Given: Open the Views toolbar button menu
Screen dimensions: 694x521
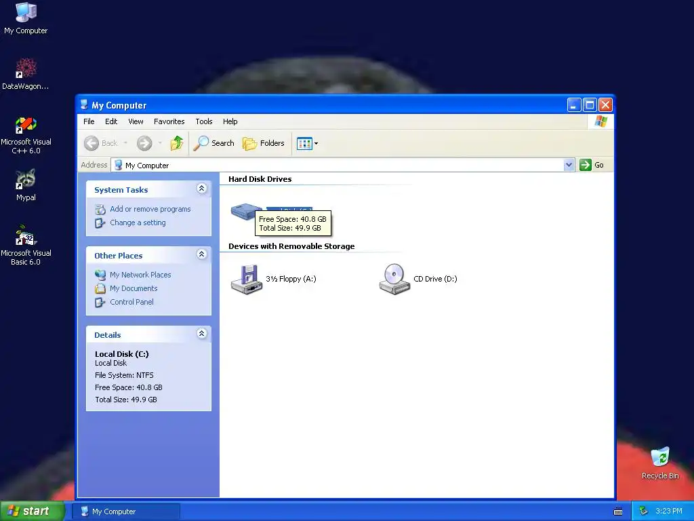Looking at the screenshot, I should [307, 144].
